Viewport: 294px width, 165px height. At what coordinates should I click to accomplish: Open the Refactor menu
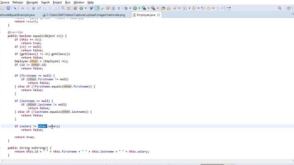click(x=18, y=2)
